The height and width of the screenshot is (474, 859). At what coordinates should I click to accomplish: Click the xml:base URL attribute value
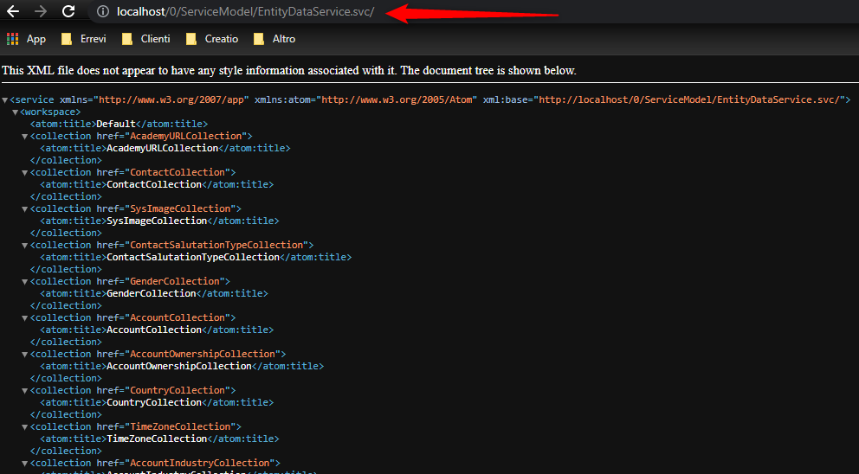click(689, 99)
